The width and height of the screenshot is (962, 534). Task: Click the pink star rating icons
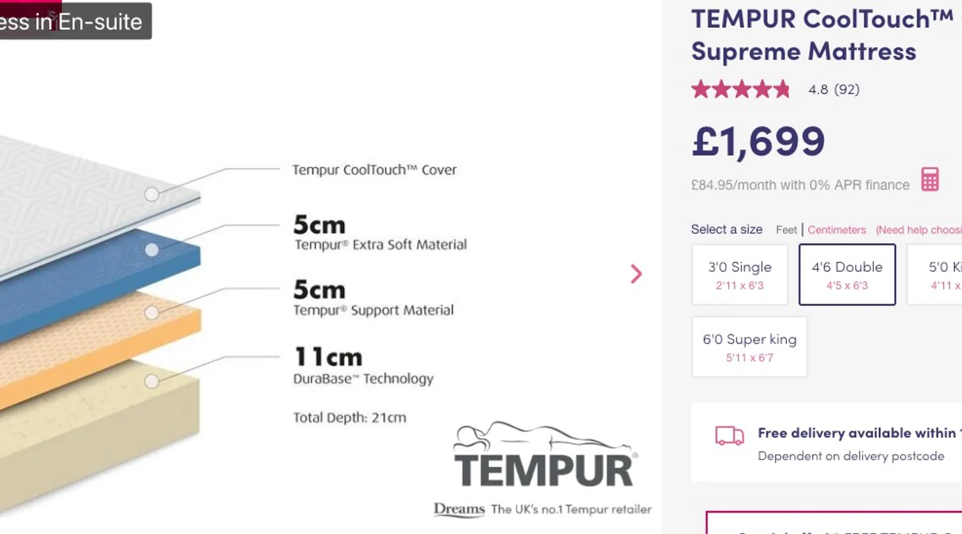click(x=740, y=89)
